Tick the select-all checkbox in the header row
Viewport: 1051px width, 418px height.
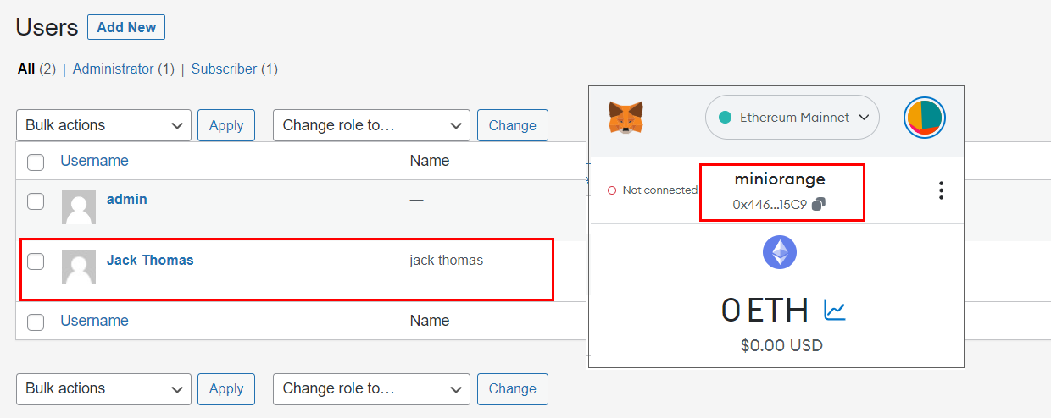point(36,162)
